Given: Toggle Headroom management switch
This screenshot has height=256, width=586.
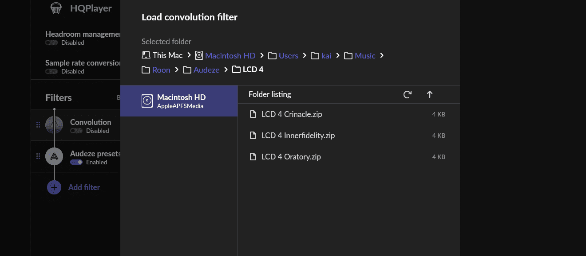Looking at the screenshot, I should coord(51,43).
